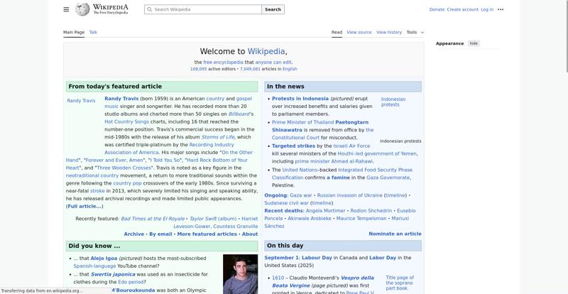Click the Maurice Tempelsman link
The width and height of the screenshot is (568, 294).
coord(361,219)
